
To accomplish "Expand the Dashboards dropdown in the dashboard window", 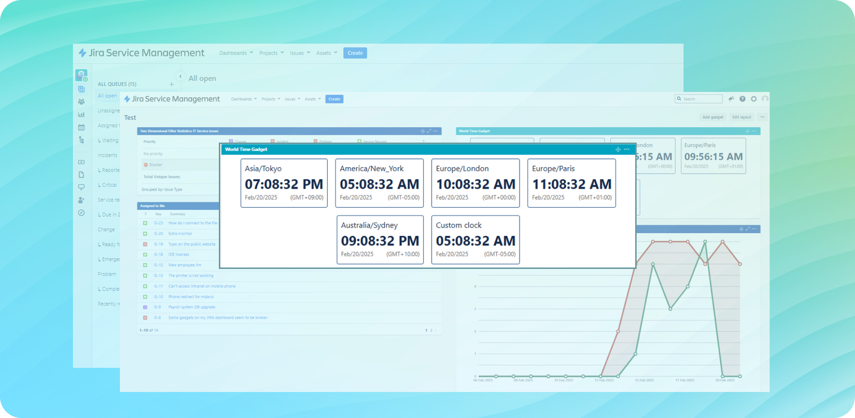I will click(244, 99).
